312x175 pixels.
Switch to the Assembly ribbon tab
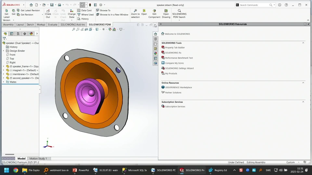[x=8, y=25]
